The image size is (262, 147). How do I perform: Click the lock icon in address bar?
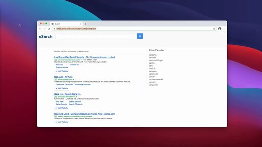point(54,29)
